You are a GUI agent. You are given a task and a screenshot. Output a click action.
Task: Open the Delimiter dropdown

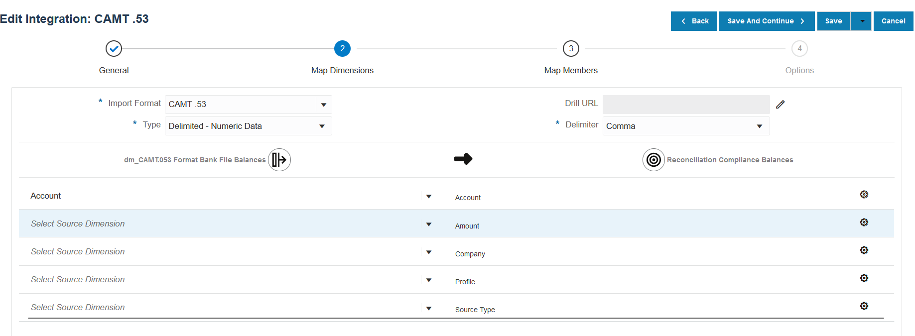coord(759,126)
